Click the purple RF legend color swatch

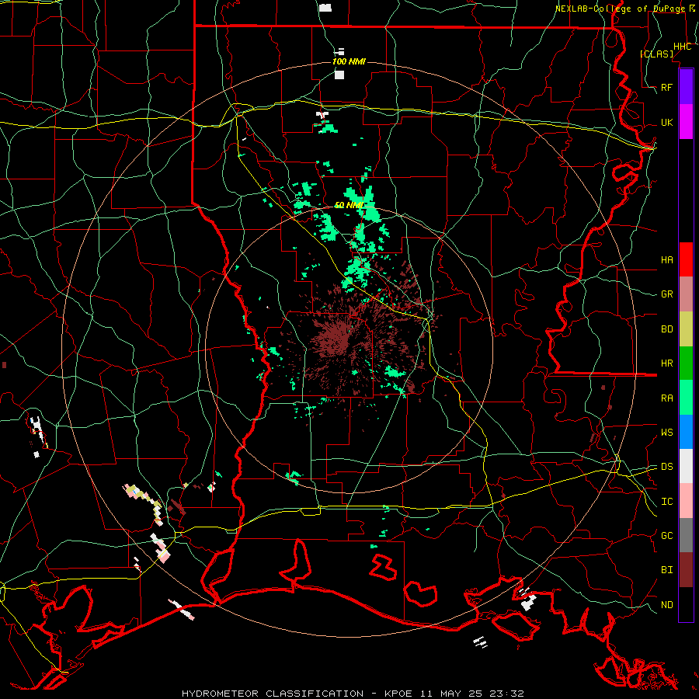[x=686, y=87]
